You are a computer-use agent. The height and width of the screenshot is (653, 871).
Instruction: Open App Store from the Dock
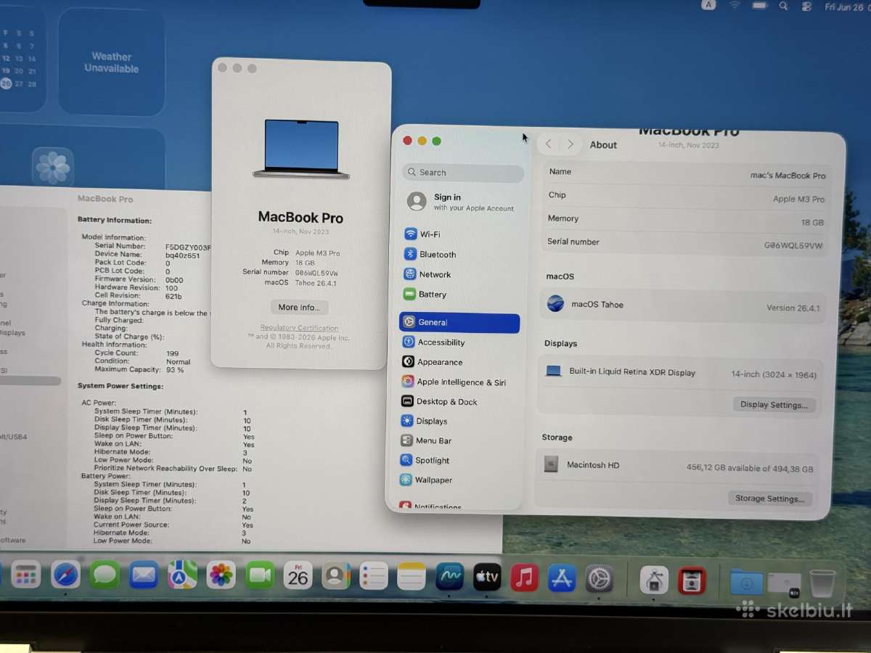coord(562,578)
